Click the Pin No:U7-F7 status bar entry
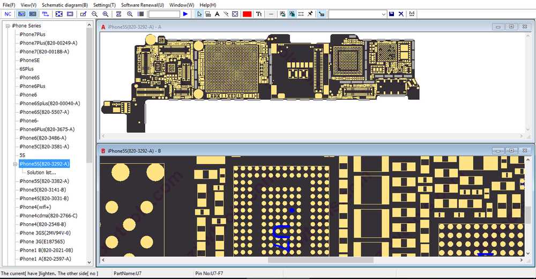This screenshot has height=279, width=536. point(209,273)
